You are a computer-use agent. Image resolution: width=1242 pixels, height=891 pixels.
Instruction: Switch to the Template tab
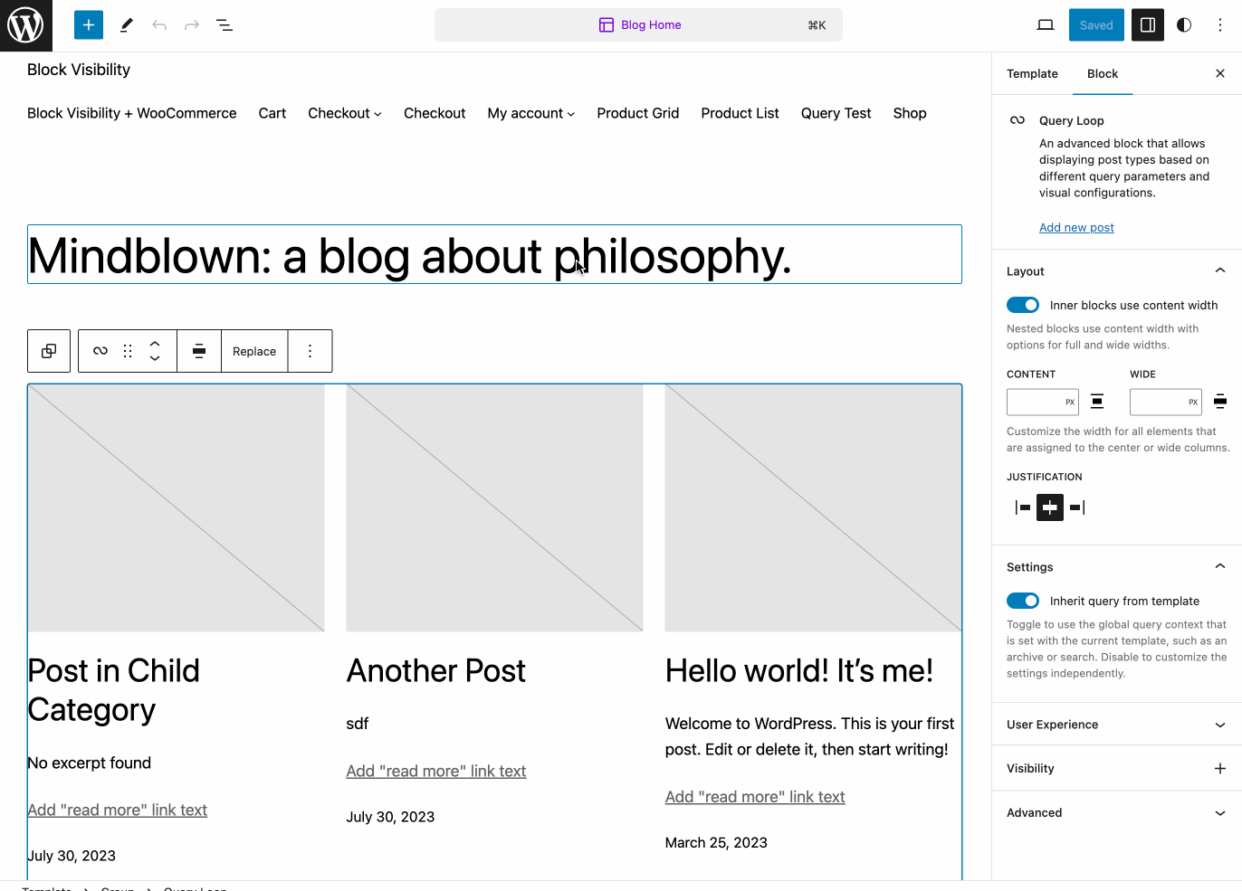click(1032, 74)
